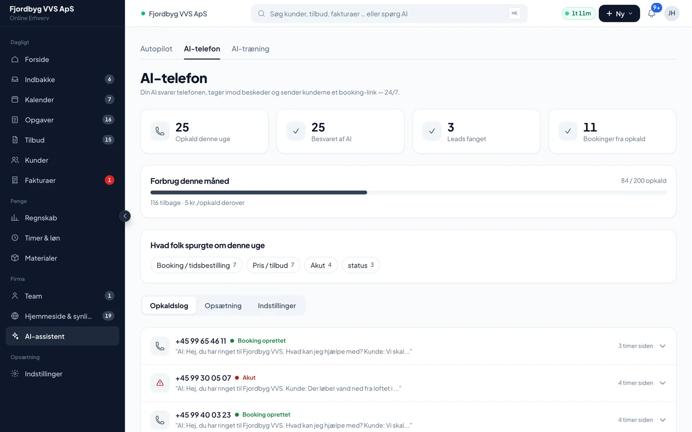Click the AI-assistent sparkle icon
The height and width of the screenshot is (432, 692).
[x=15, y=336]
